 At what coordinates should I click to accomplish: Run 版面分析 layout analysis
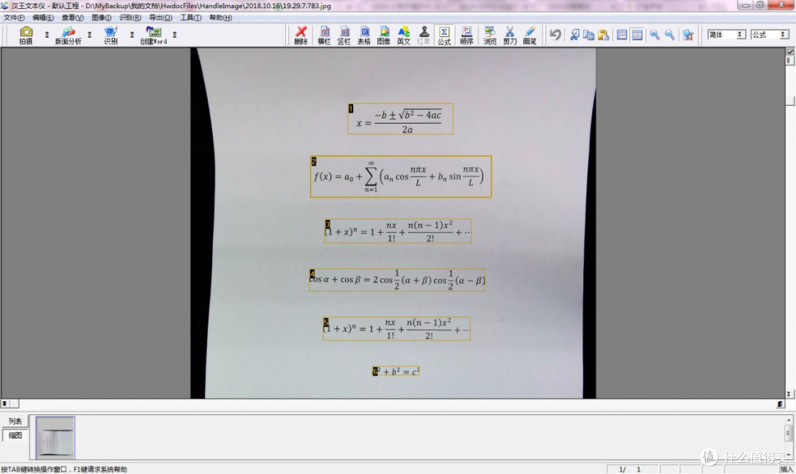68,35
